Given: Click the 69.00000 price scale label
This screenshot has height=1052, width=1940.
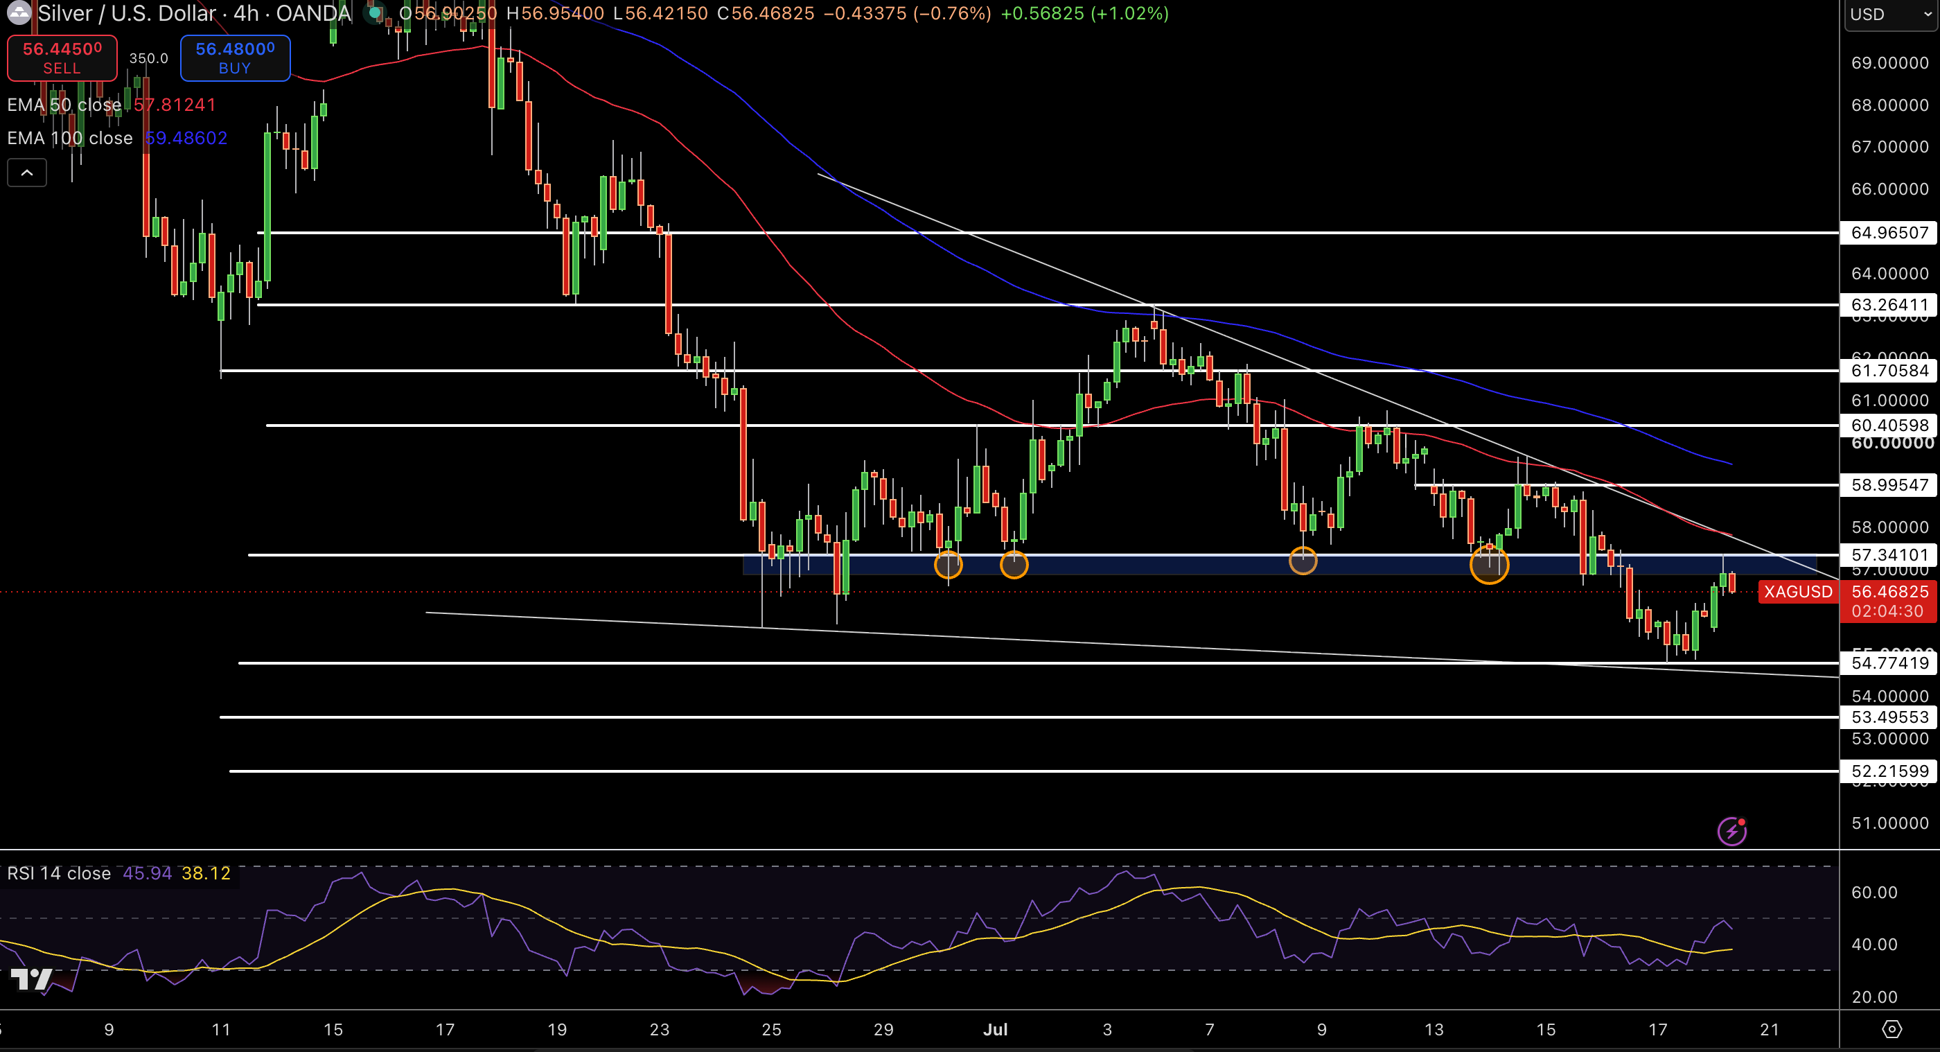Looking at the screenshot, I should pos(1889,62).
